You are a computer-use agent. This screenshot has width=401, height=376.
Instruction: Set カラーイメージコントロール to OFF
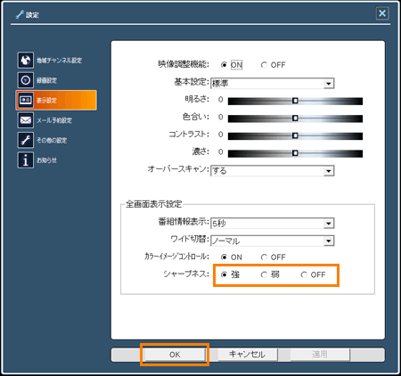[x=264, y=257]
